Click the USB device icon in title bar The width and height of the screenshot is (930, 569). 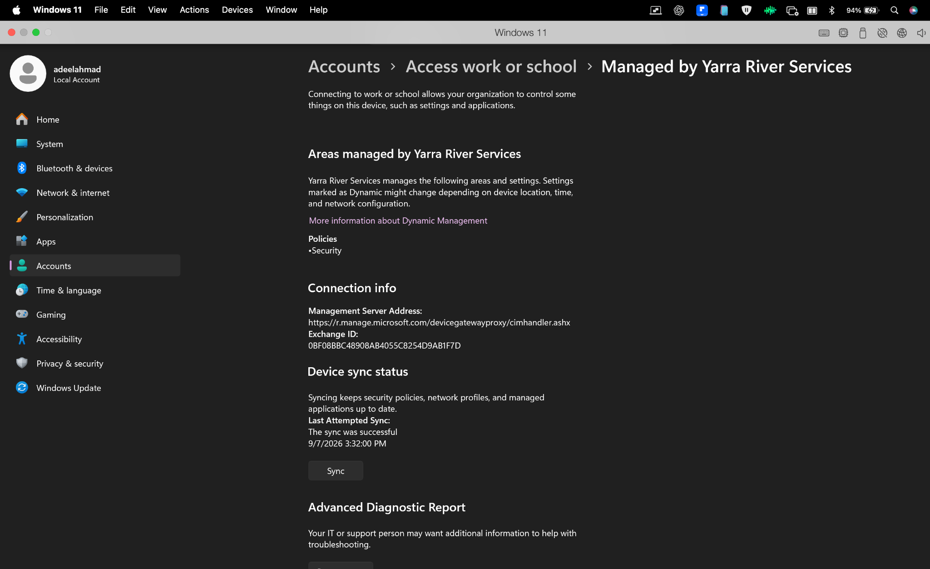coord(863,33)
